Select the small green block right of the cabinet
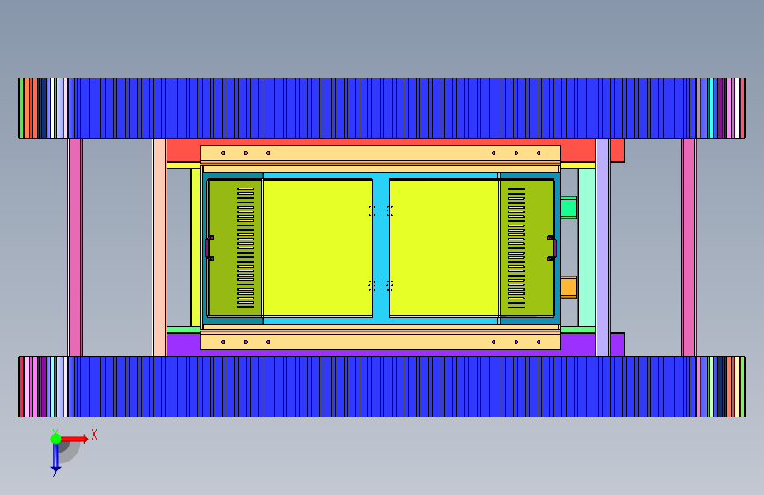The width and height of the screenshot is (764, 495). click(x=568, y=208)
